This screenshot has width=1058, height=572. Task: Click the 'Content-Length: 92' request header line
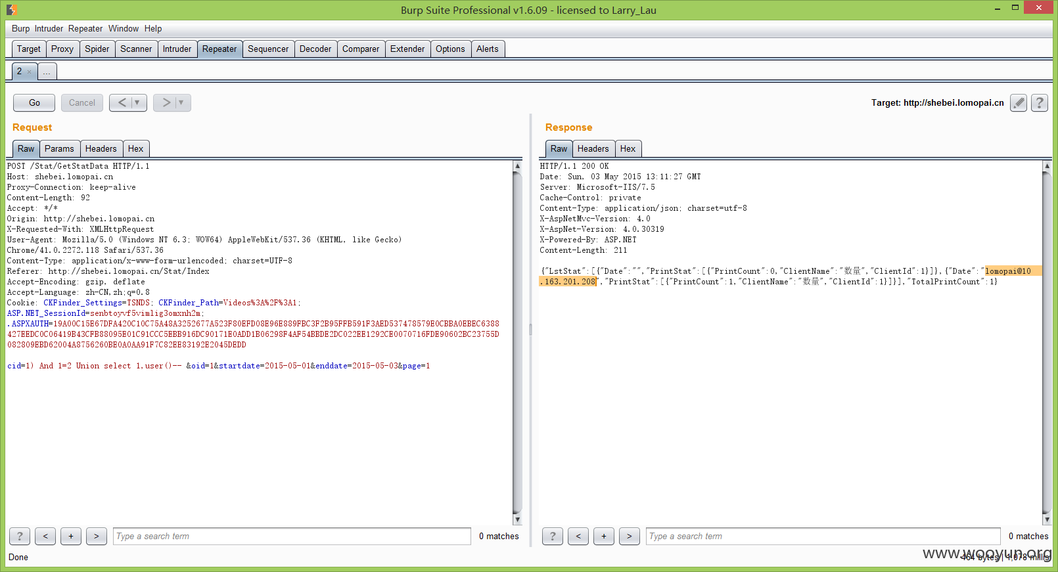click(x=49, y=198)
